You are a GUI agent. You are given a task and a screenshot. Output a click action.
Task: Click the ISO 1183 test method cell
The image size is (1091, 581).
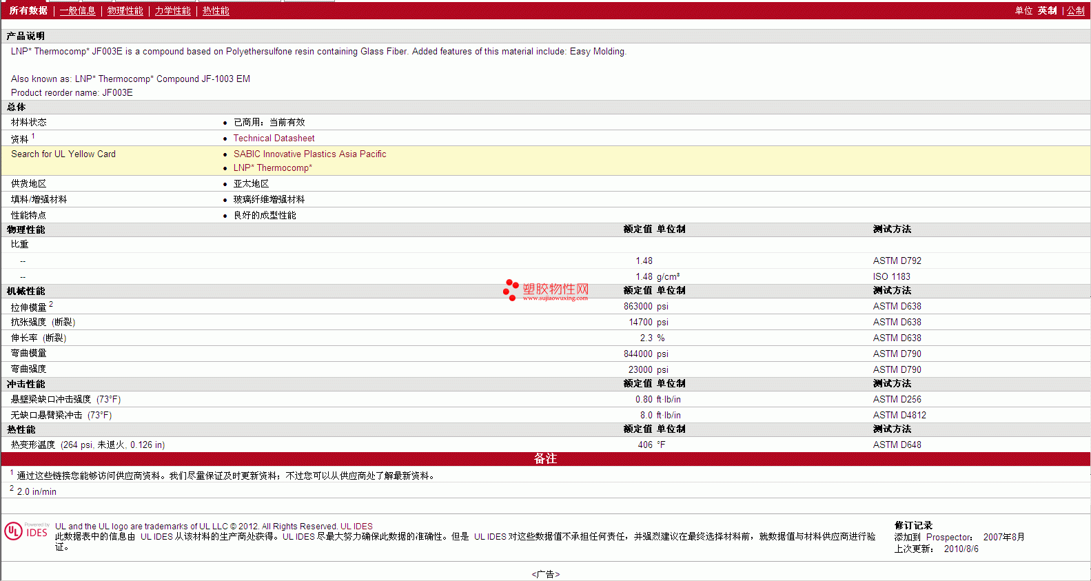coord(891,276)
